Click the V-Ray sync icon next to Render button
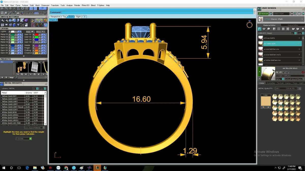 271,14
